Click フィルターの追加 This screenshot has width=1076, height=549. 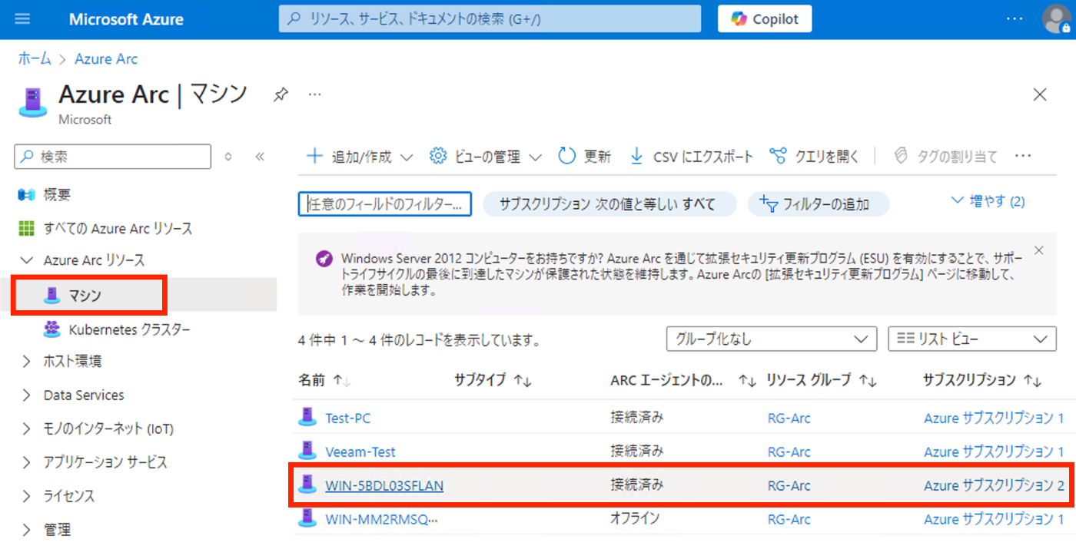click(819, 203)
